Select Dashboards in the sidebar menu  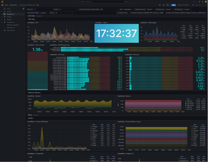tap(10, 14)
